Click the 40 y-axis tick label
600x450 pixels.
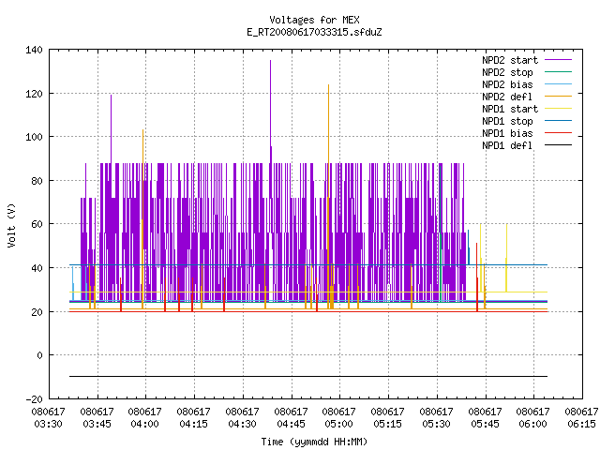(37, 268)
